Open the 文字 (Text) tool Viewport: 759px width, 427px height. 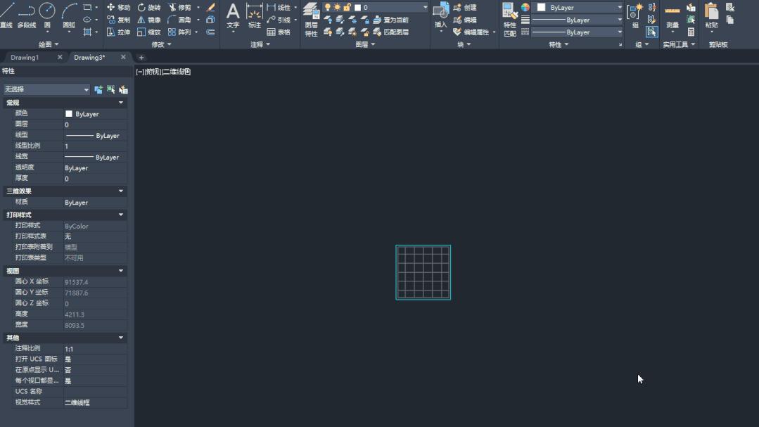pos(233,15)
